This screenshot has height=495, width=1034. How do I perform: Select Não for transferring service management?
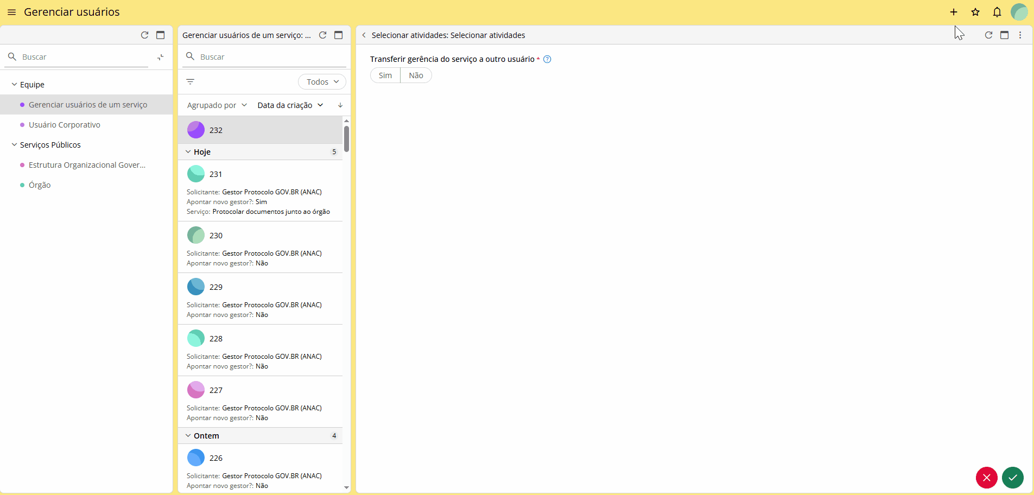(416, 75)
